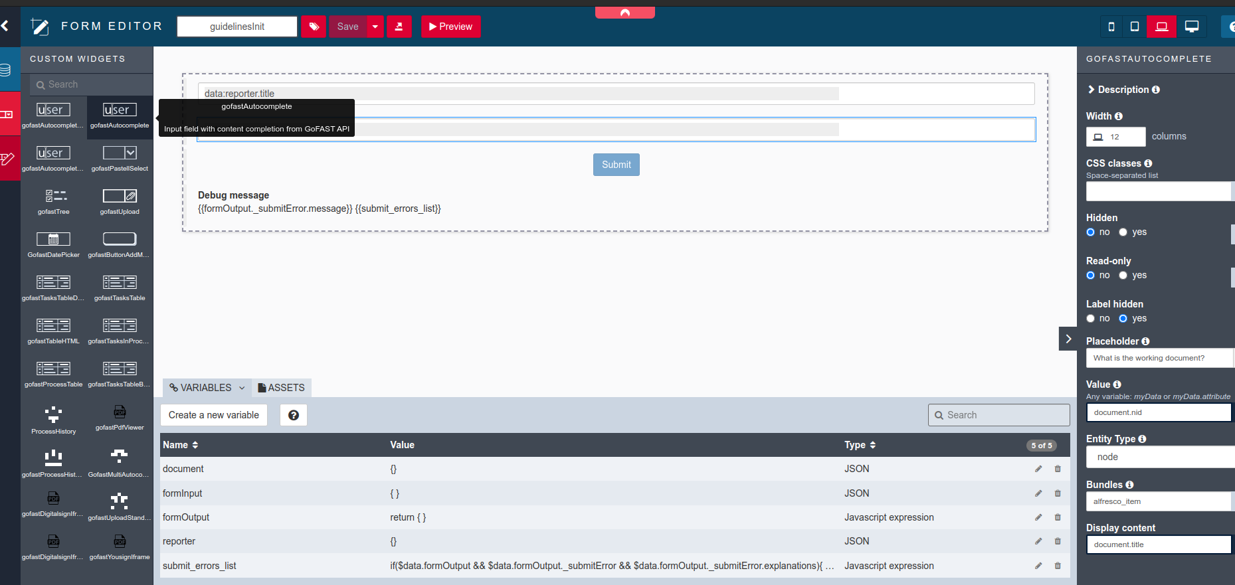Select the gofastTree widget
The height and width of the screenshot is (585, 1235).
pyautogui.click(x=54, y=202)
